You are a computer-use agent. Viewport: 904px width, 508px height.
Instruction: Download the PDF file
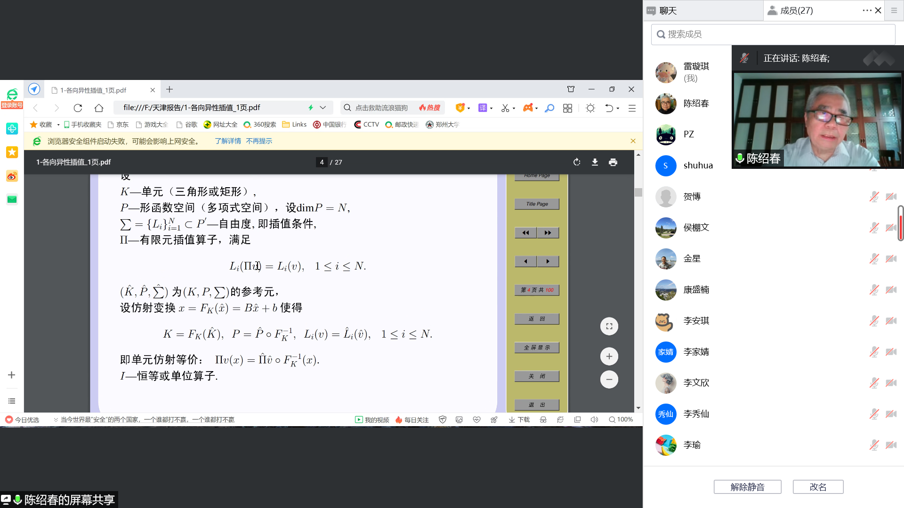click(x=595, y=162)
